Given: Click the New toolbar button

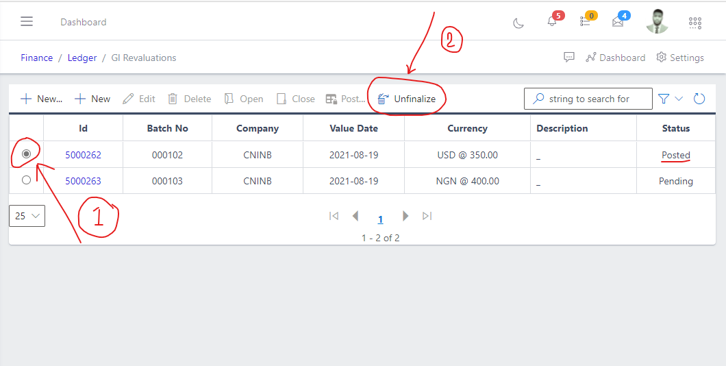Looking at the screenshot, I should pyautogui.click(x=92, y=99).
